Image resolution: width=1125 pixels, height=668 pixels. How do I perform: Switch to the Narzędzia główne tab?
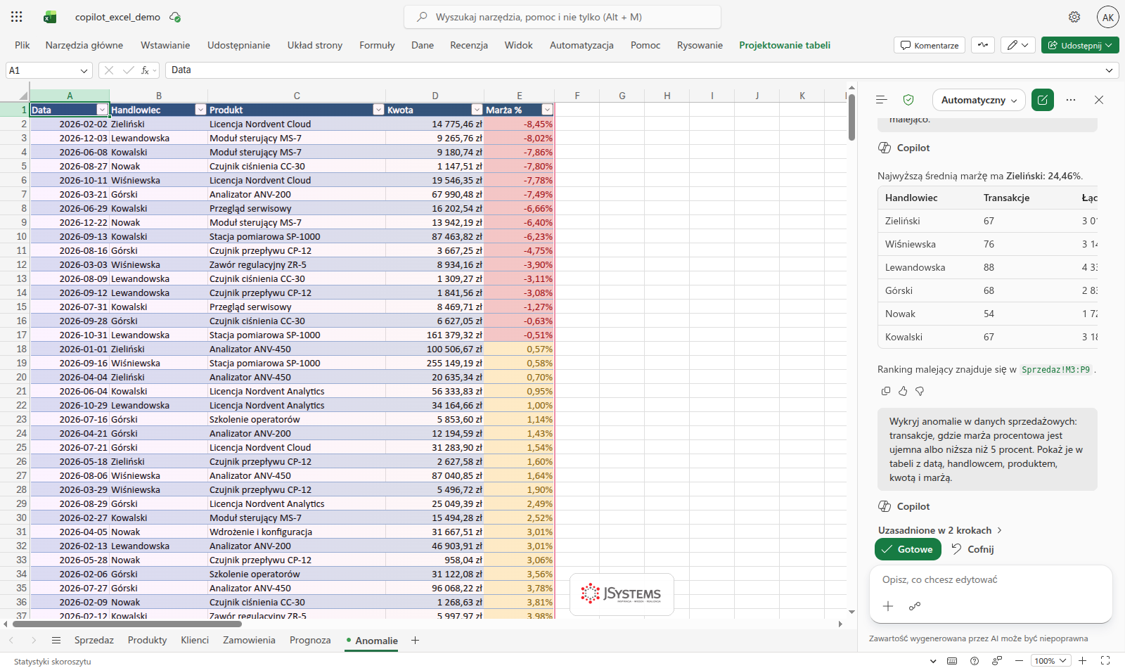[x=84, y=45]
